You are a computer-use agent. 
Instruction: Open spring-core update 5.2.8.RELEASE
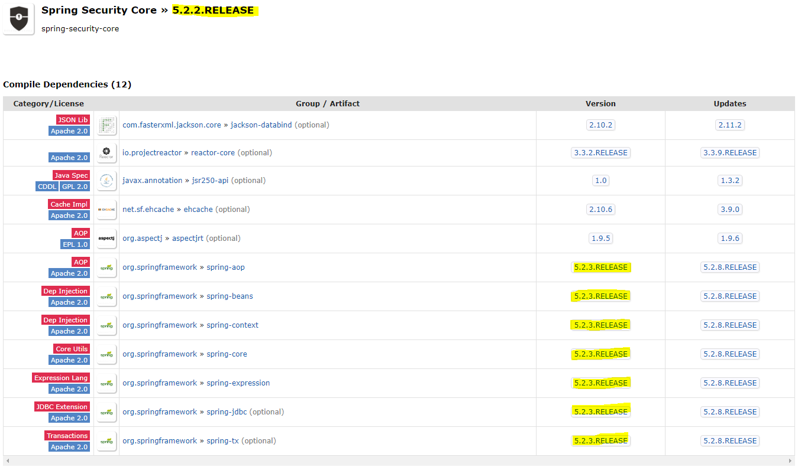(729, 354)
